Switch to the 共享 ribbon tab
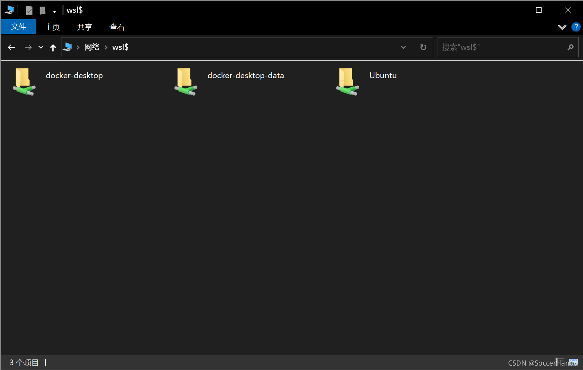This screenshot has width=583, height=370. tap(85, 27)
